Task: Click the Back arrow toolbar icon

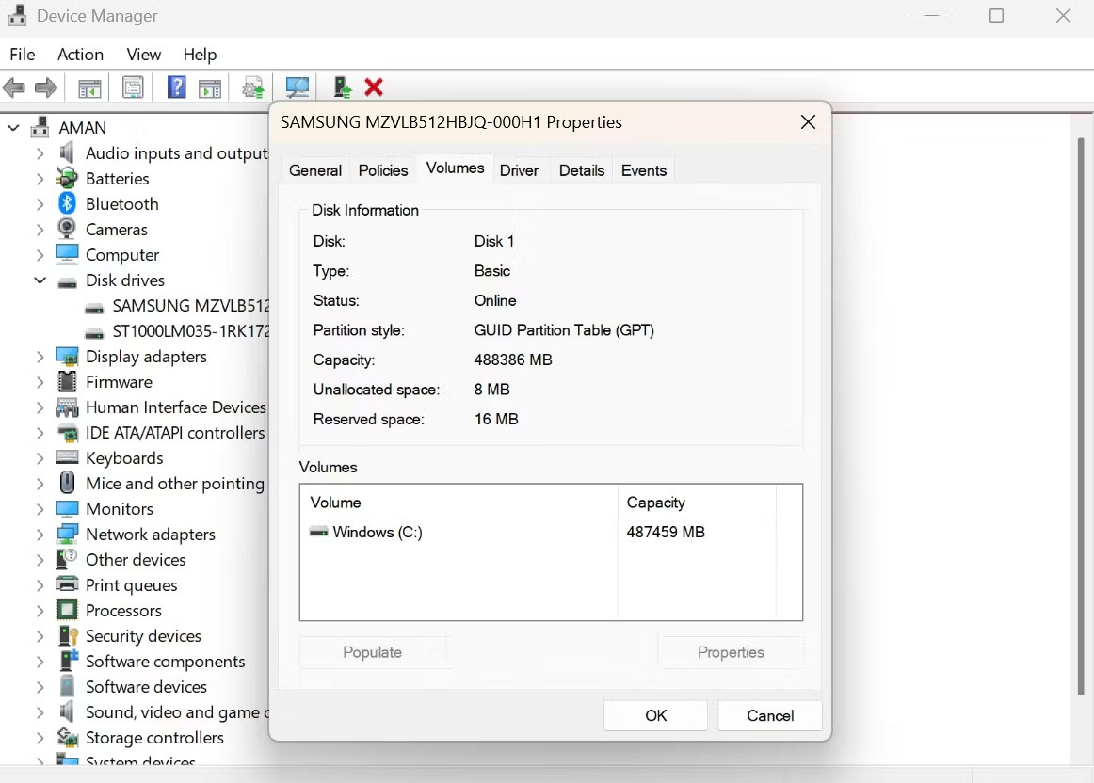Action: (x=15, y=88)
